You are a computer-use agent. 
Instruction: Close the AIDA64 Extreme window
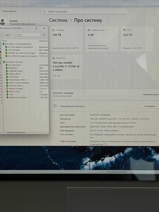[x=44, y=28]
